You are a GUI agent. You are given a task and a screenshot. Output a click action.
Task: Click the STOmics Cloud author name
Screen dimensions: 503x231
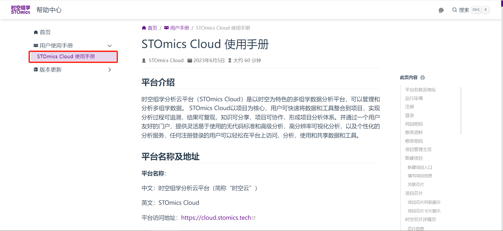pyautogui.click(x=166, y=61)
